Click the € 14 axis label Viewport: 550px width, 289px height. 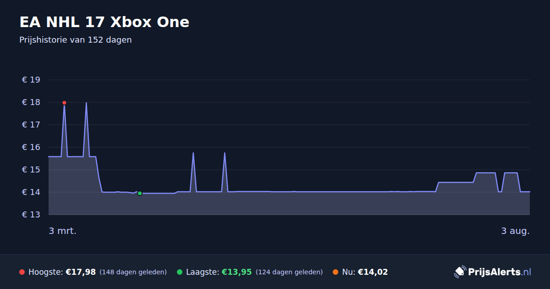click(31, 192)
